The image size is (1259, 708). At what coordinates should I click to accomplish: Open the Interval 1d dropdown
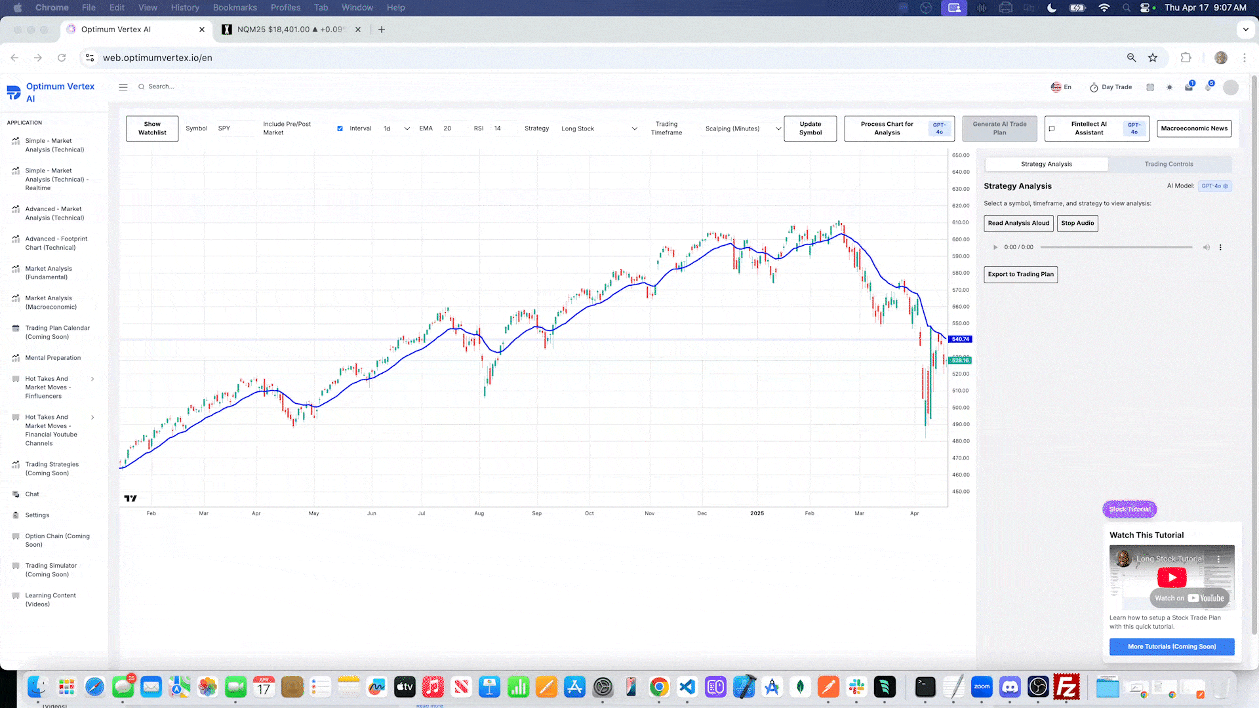(x=397, y=128)
